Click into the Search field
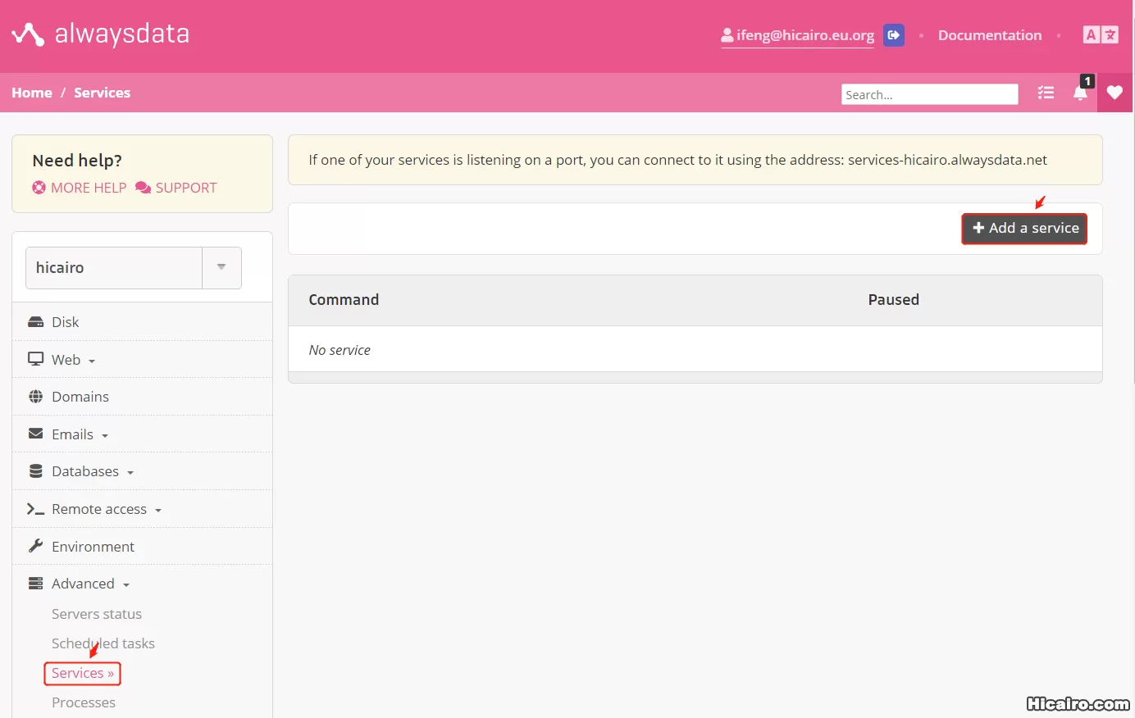 tap(929, 95)
